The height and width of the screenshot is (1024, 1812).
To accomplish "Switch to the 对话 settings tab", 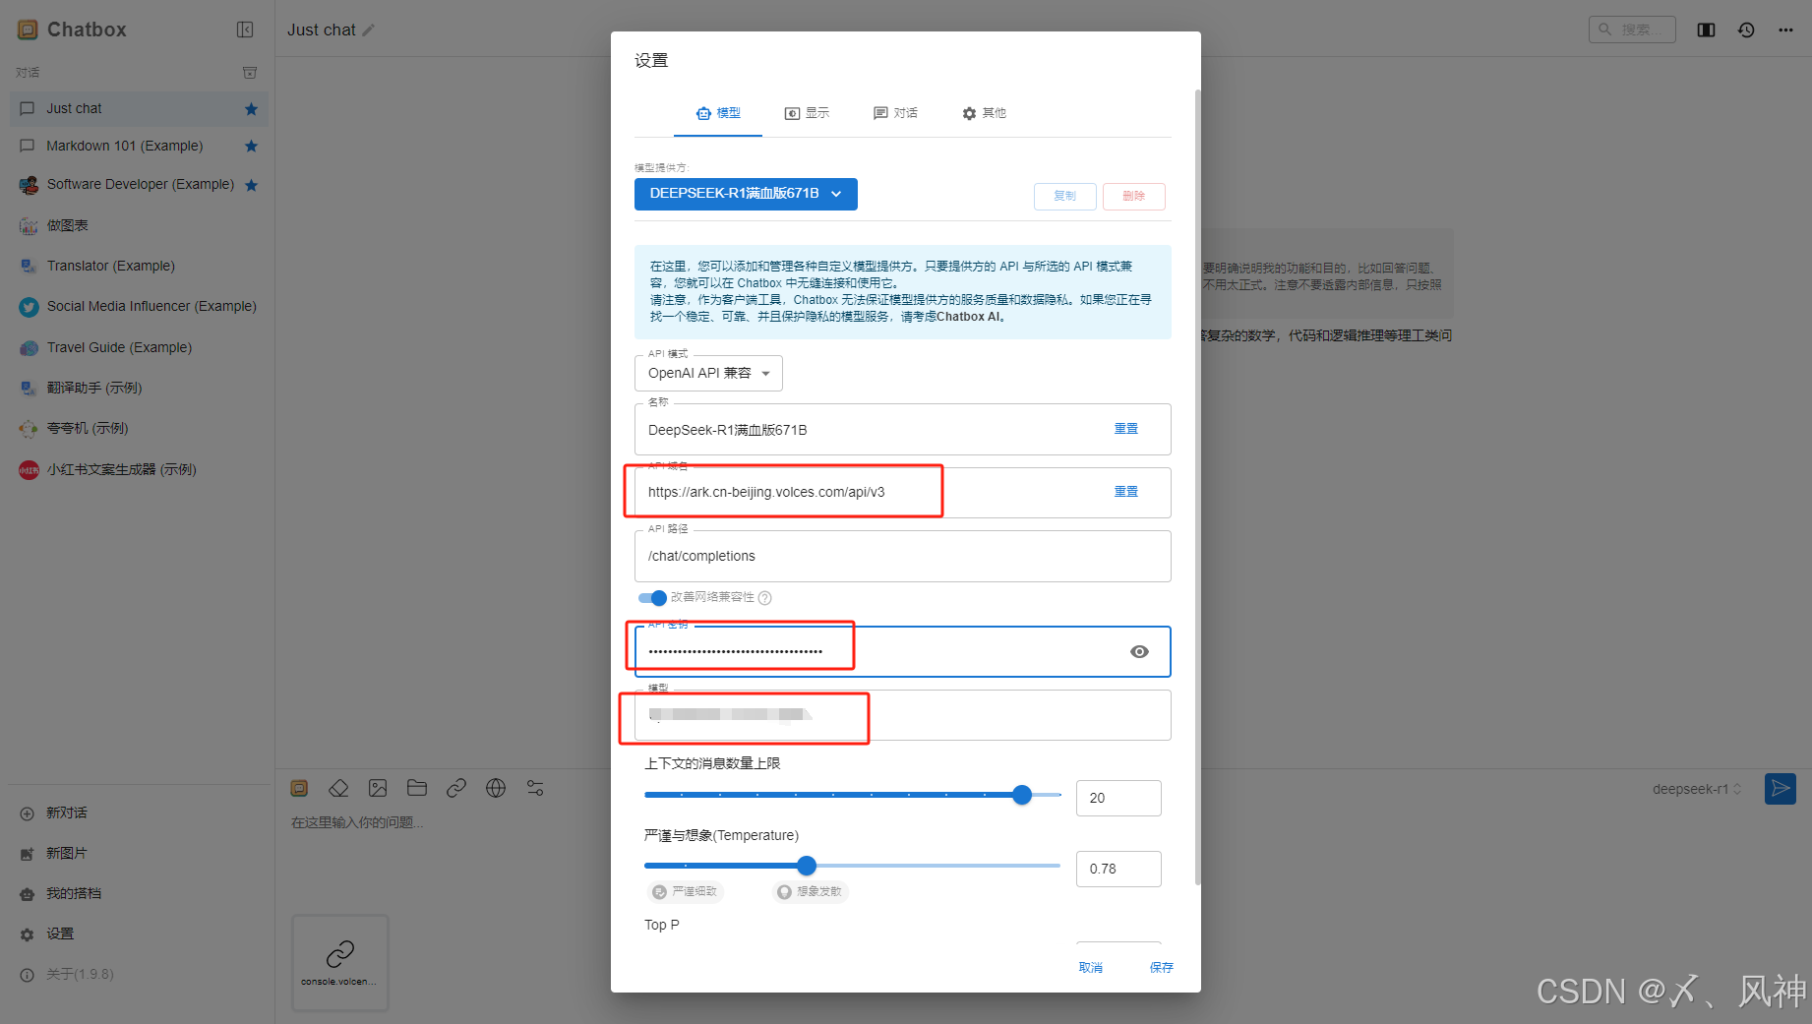I will [895, 113].
